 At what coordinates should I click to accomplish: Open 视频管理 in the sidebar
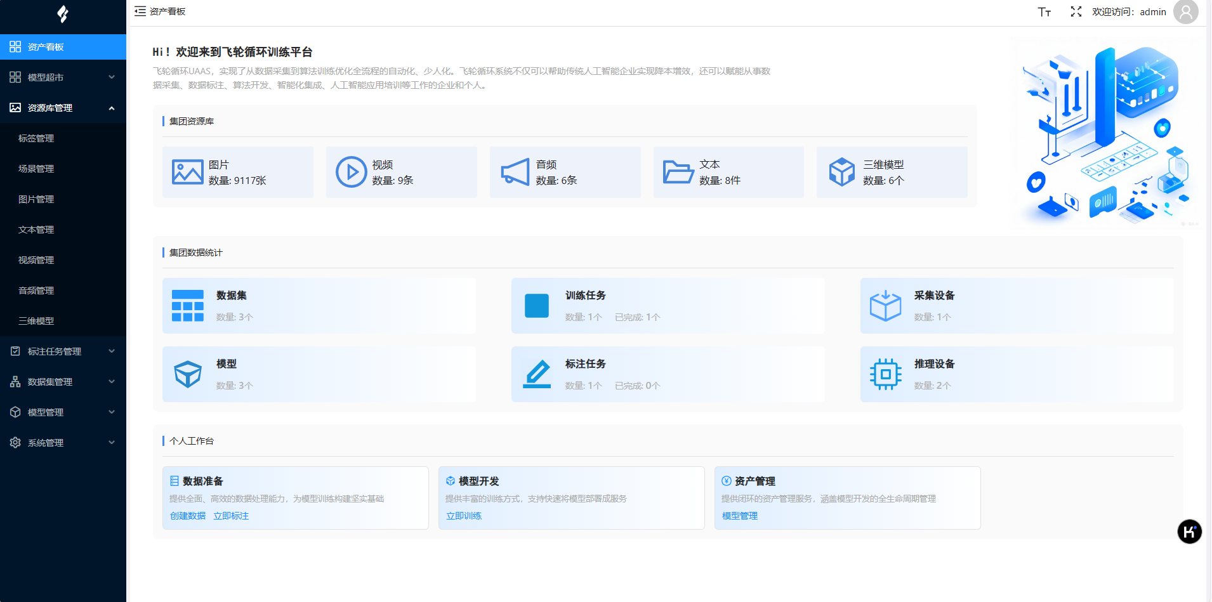tap(36, 260)
